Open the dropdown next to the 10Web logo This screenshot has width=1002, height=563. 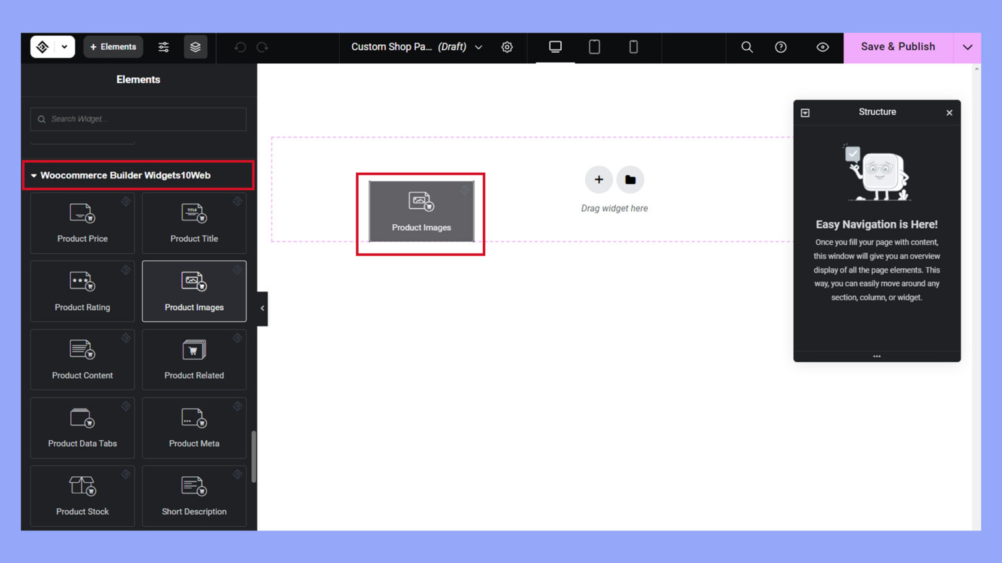tap(64, 47)
